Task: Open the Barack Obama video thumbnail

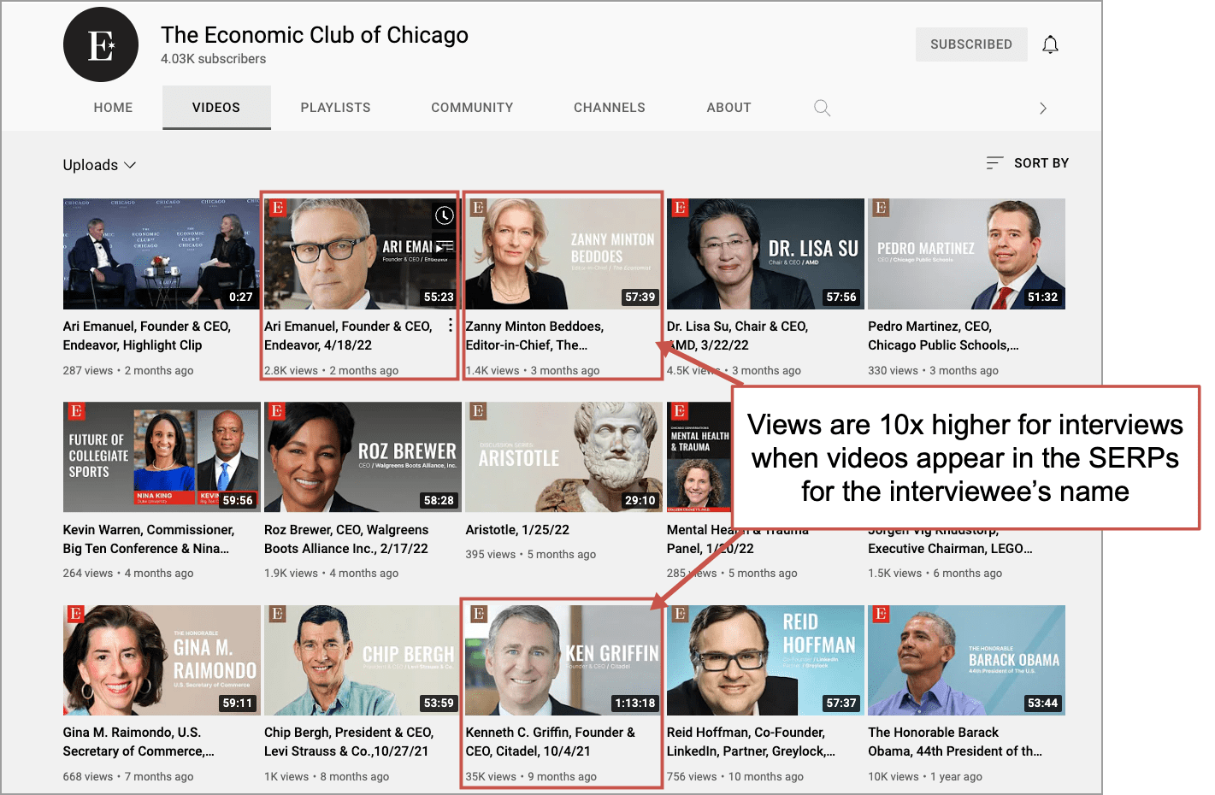Action: pos(966,660)
